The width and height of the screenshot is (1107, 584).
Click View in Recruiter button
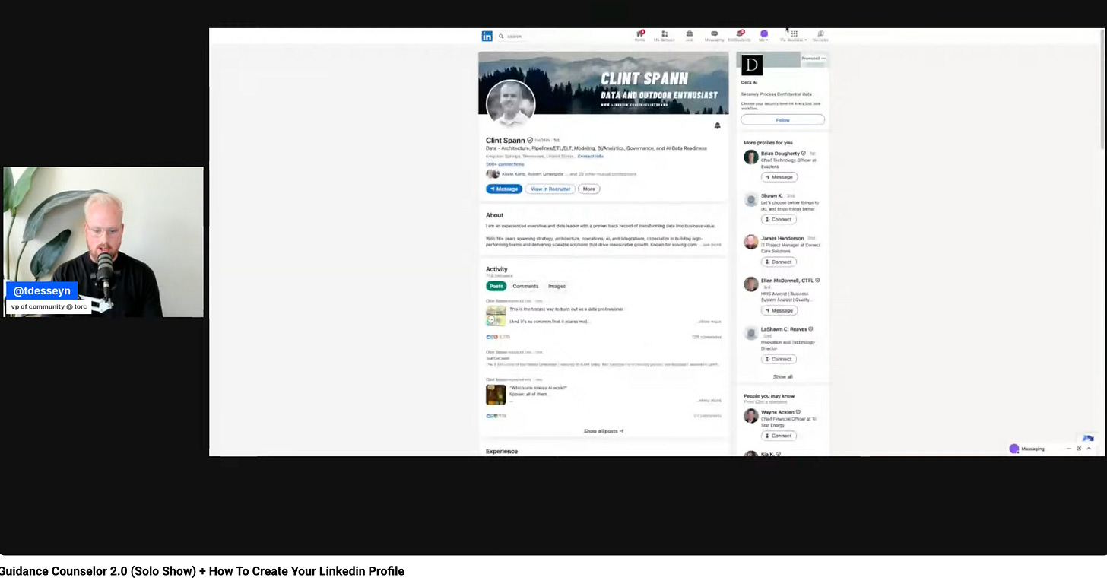[x=550, y=189]
